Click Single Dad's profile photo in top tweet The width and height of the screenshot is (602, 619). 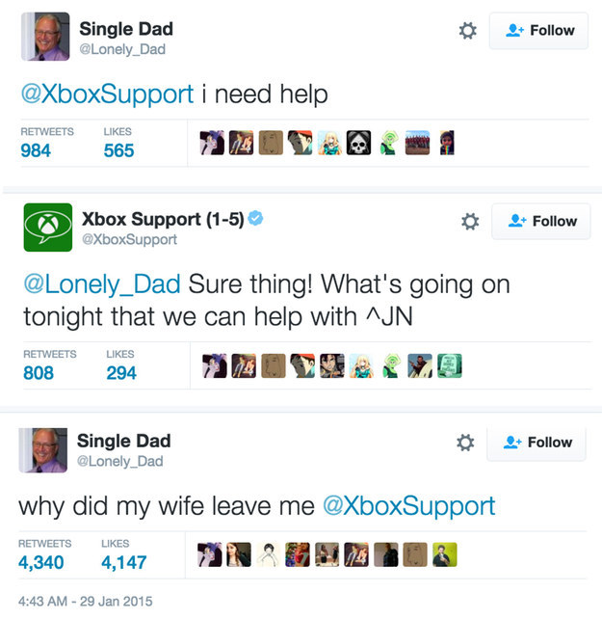45,37
